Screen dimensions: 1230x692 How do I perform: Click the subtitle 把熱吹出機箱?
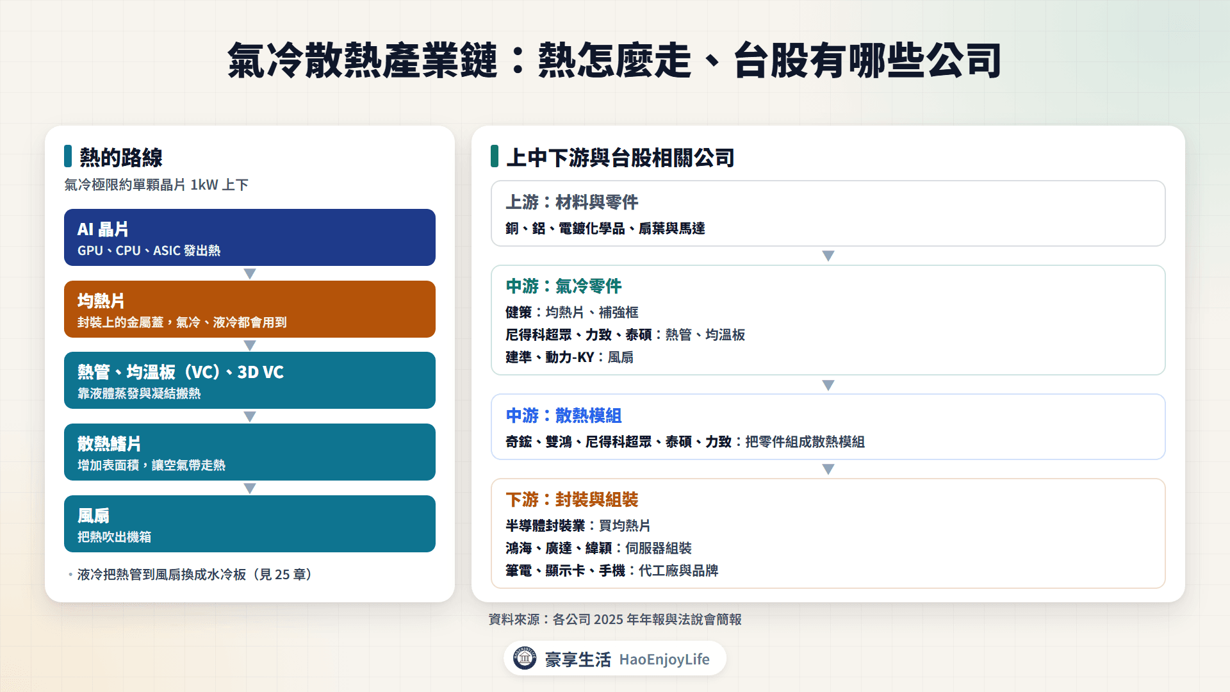coord(114,537)
